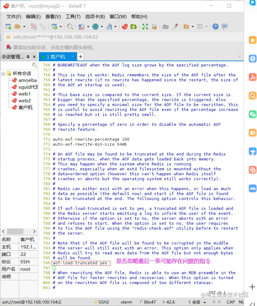Pin the session manager panel
This screenshot has height=306, width=257.
click(28, 57)
